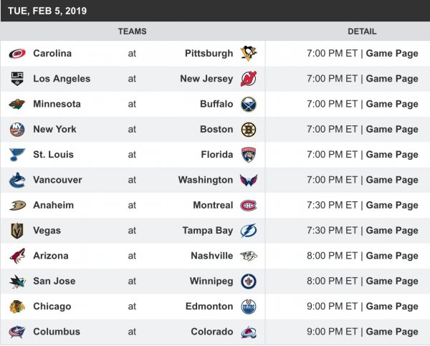This screenshot has height=346, width=430.
Task: Open Game Page for Columbus at Colorado
Action: (x=392, y=332)
